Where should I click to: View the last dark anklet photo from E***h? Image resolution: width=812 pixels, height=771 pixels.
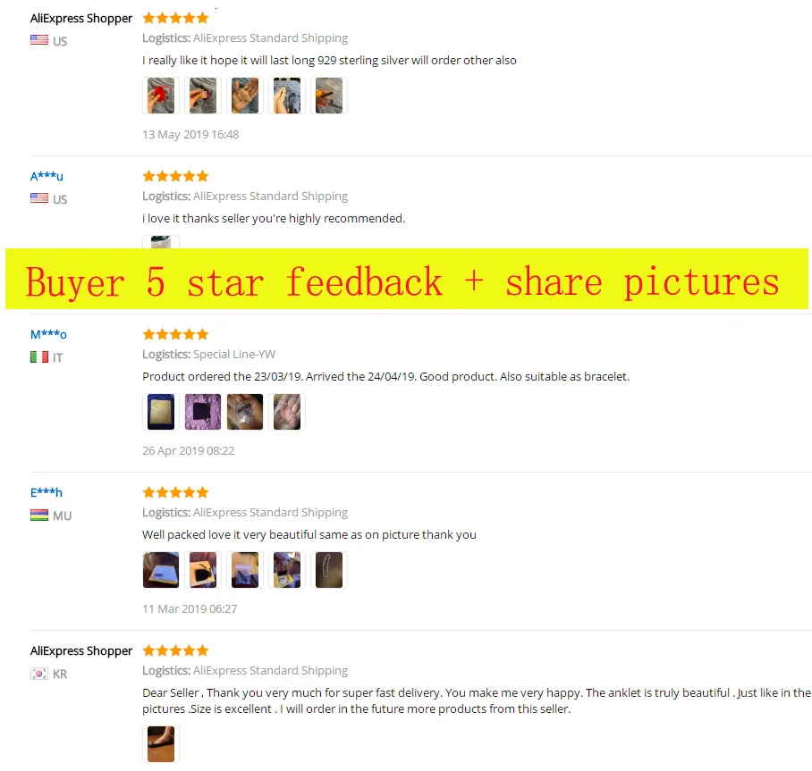tap(329, 570)
